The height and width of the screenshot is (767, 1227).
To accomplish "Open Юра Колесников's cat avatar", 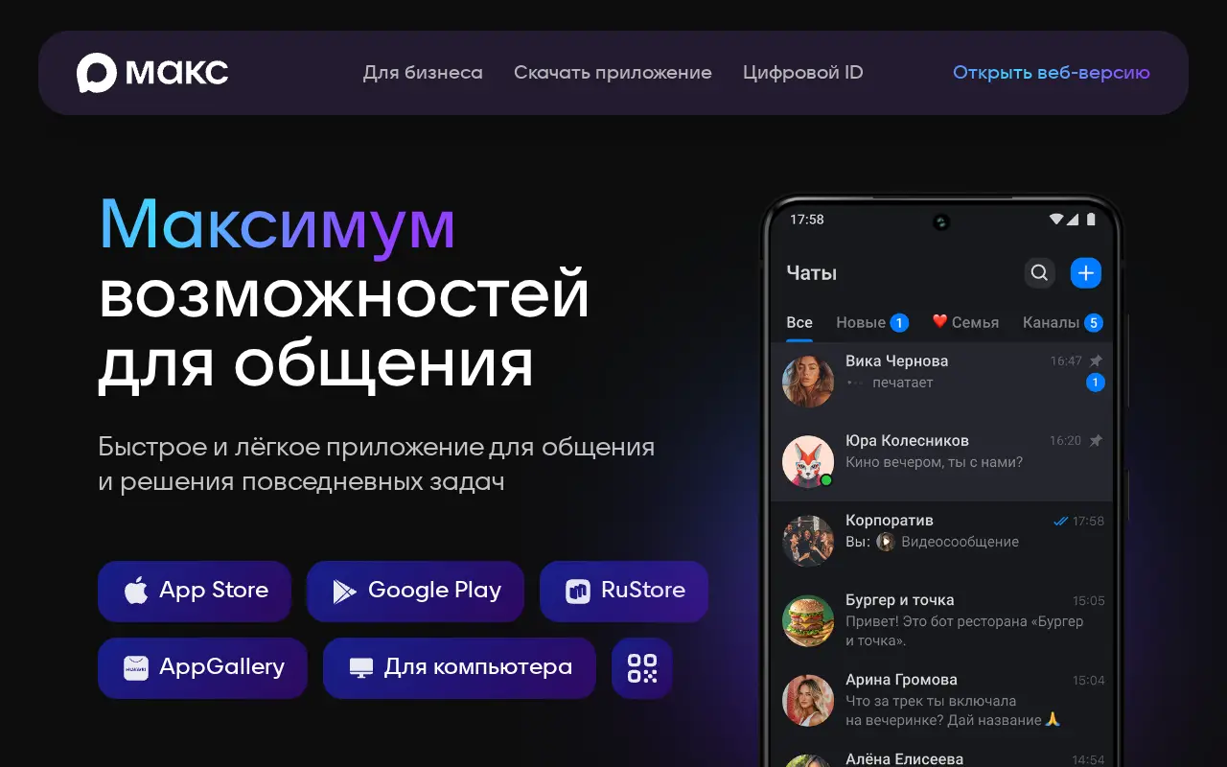I will [808, 461].
